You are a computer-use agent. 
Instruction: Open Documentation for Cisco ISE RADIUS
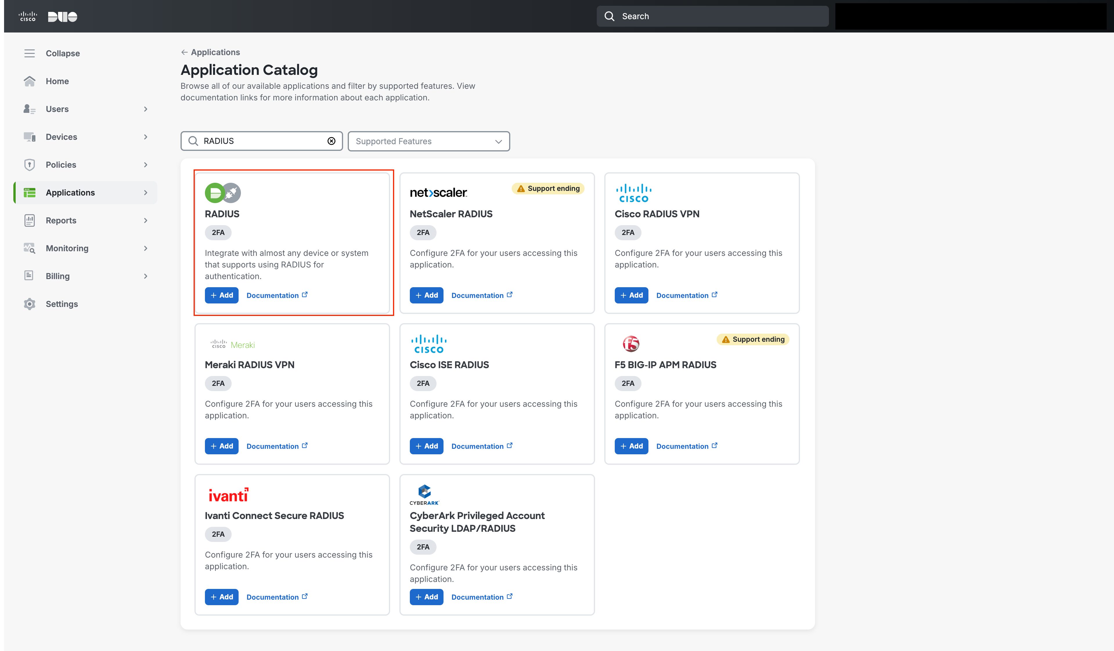pos(482,446)
